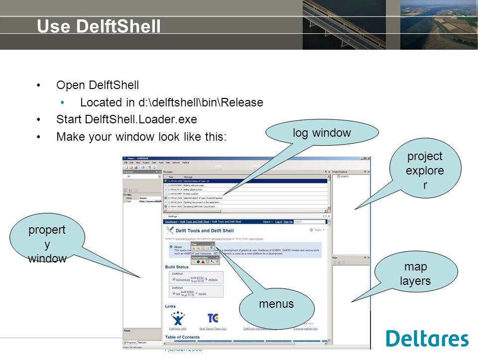This screenshot has height=358, width=478.
Task: Select message 'Project created'
Action: coord(245,194)
